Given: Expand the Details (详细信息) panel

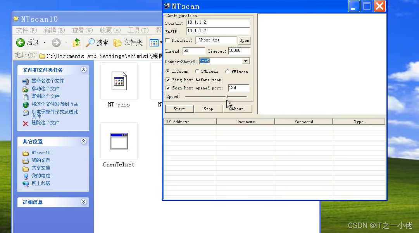Looking at the screenshot, I should 83,202.
